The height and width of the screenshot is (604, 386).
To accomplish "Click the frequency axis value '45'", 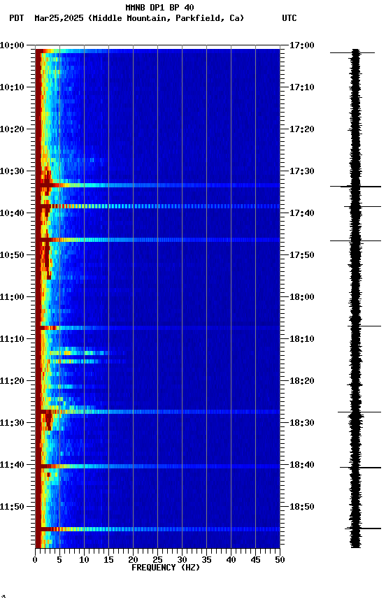I will (x=255, y=560).
